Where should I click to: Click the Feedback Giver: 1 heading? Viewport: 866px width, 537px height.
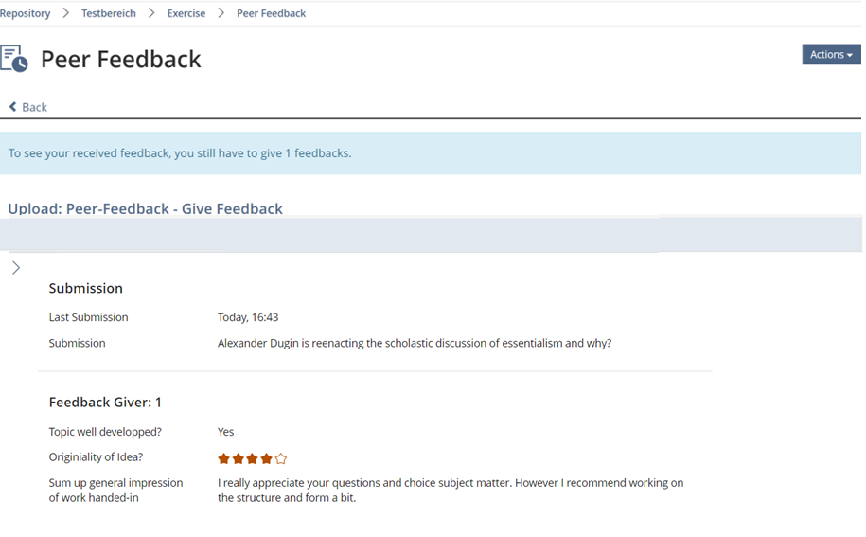click(x=105, y=403)
